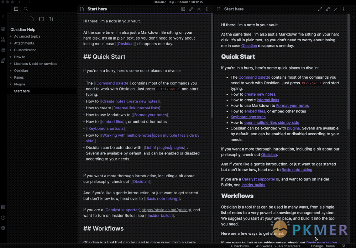Expand the right sidebar chevron
Viewport: 356px width, 248px height.
354,17
